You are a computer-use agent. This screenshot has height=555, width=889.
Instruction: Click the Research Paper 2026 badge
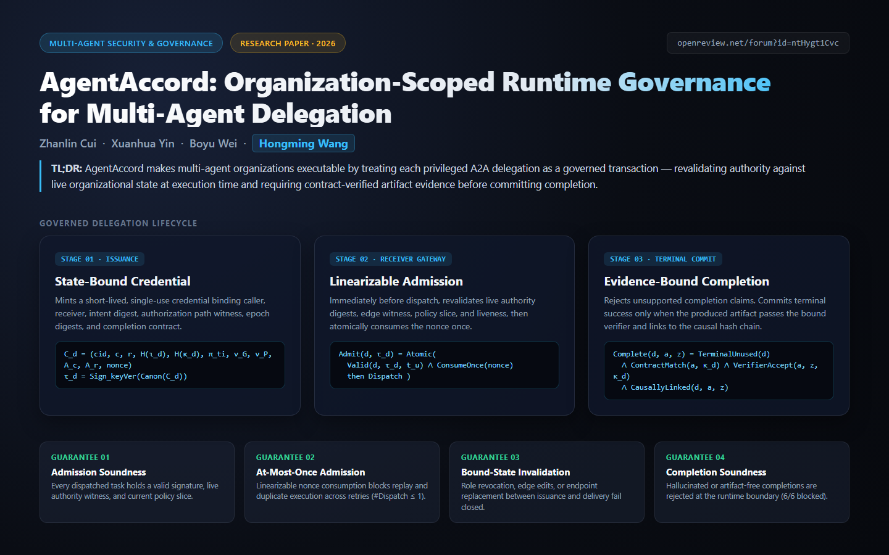point(288,43)
